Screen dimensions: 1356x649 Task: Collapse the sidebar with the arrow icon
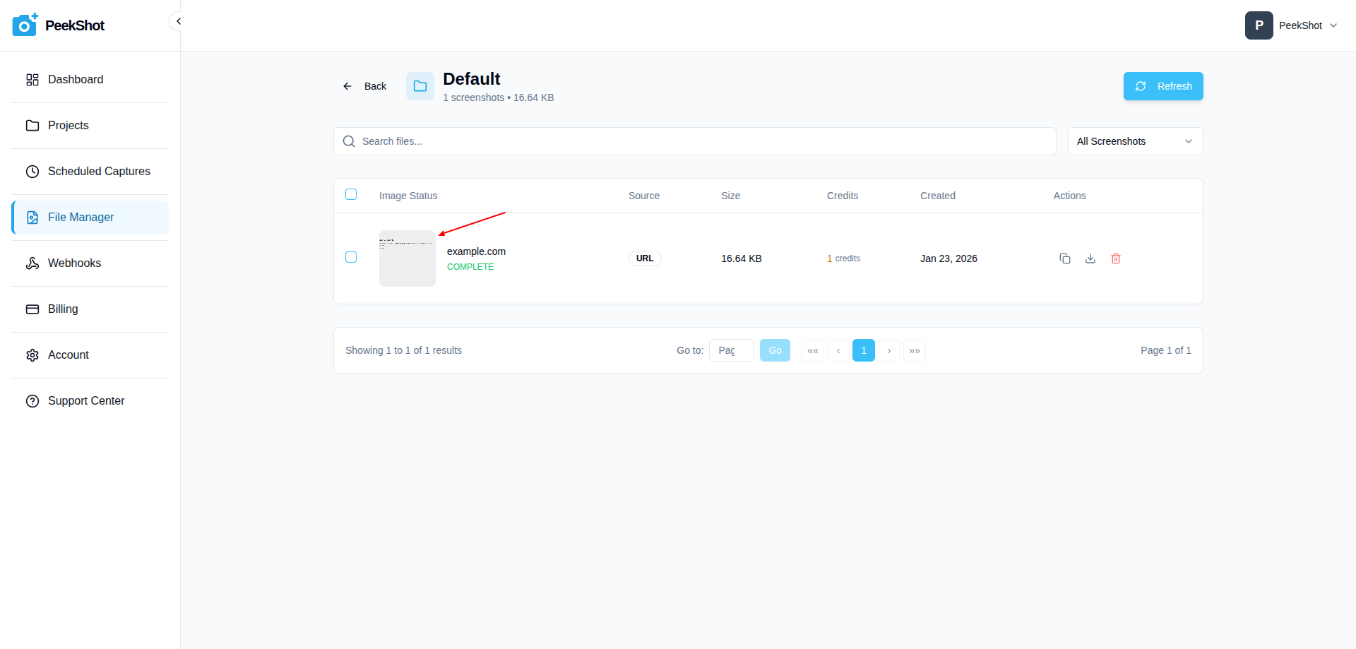(178, 21)
